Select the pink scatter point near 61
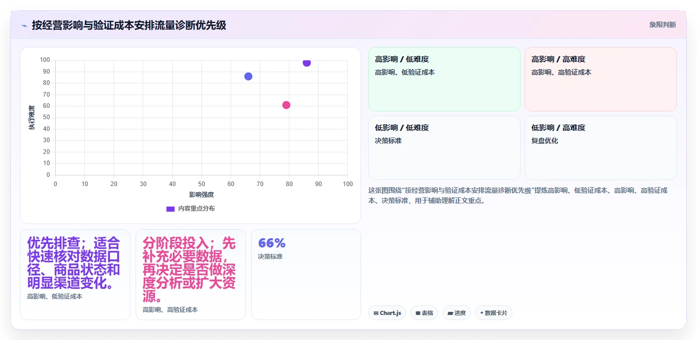 point(286,105)
